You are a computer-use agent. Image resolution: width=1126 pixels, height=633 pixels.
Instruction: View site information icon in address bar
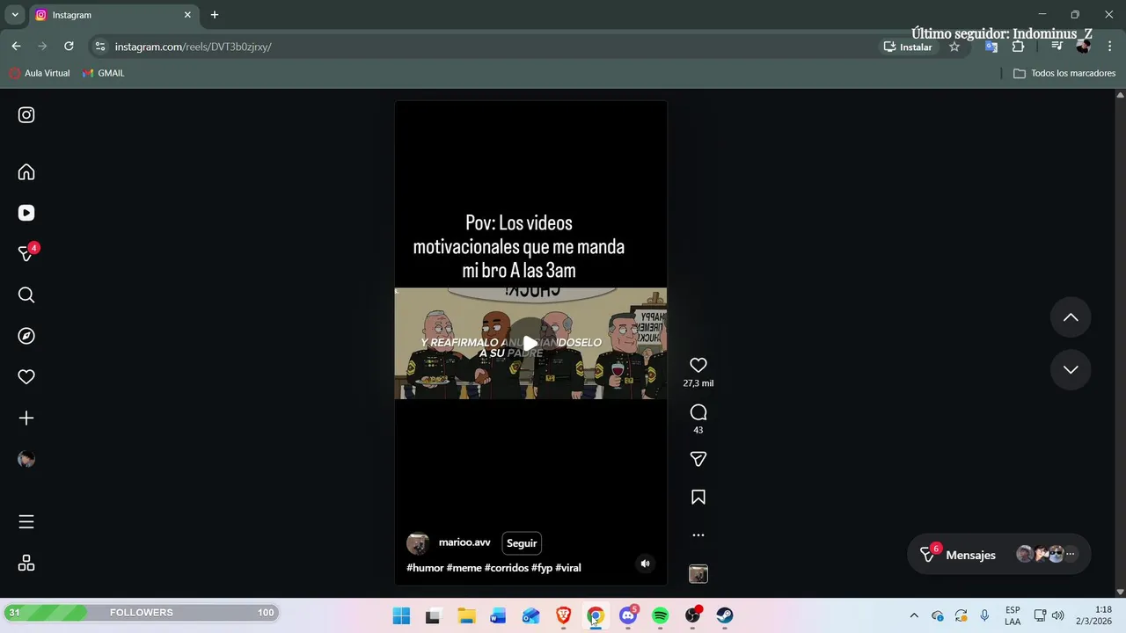click(100, 47)
